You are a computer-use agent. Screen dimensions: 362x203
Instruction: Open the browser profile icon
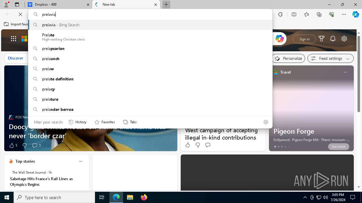tap(6, 5)
